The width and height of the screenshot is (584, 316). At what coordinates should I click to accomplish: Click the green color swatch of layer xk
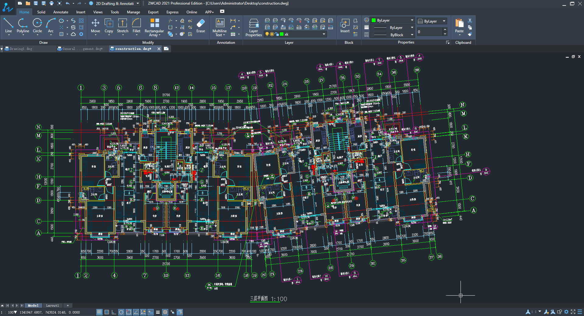point(282,34)
